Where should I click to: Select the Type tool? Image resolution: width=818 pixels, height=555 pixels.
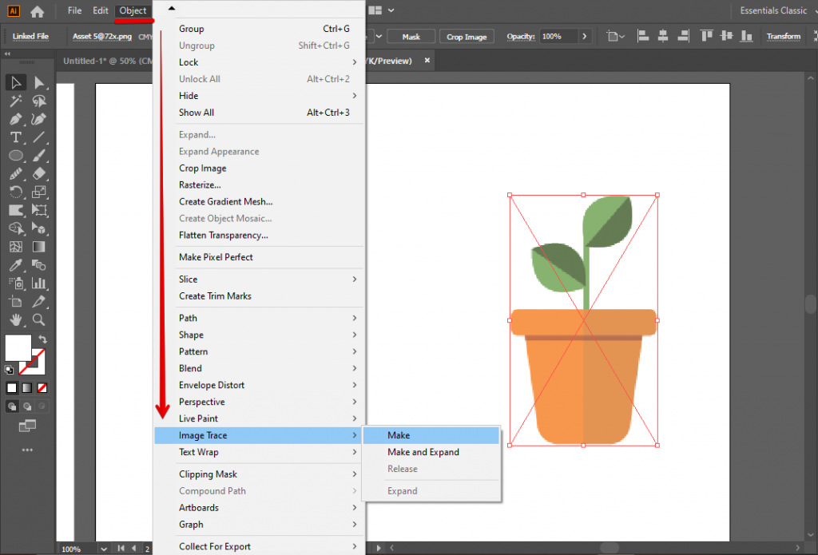click(15, 136)
